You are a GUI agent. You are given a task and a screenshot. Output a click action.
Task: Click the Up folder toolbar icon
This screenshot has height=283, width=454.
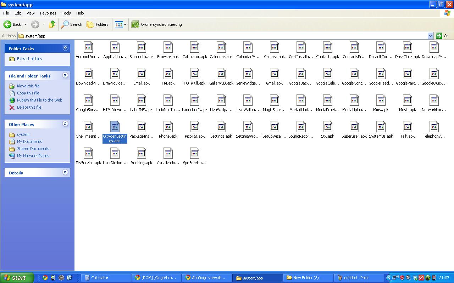(52, 24)
